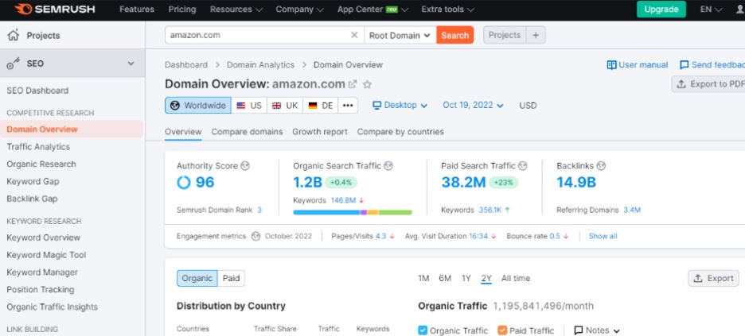Click Backlinks globe info icon
This screenshot has height=336, width=745.
coord(601,166)
